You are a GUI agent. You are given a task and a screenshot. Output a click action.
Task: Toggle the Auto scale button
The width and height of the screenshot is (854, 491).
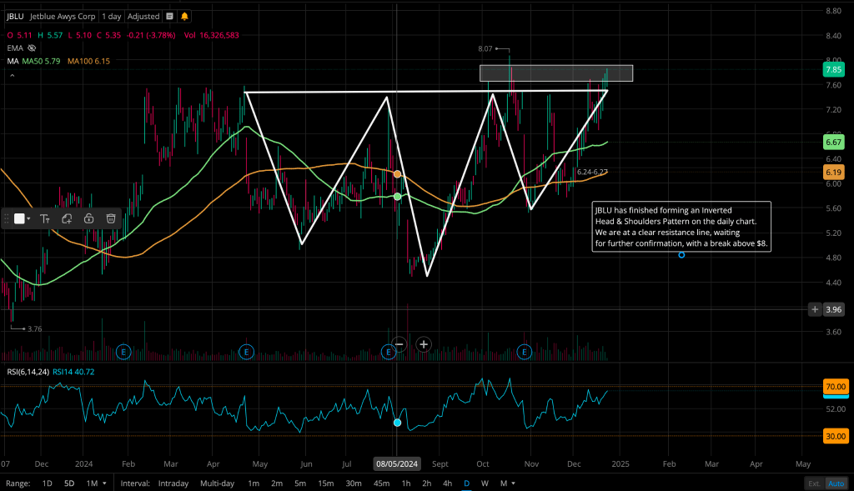[x=835, y=483]
